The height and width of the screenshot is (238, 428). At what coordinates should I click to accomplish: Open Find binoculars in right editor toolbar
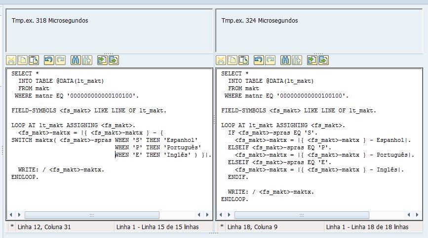tap(285, 60)
